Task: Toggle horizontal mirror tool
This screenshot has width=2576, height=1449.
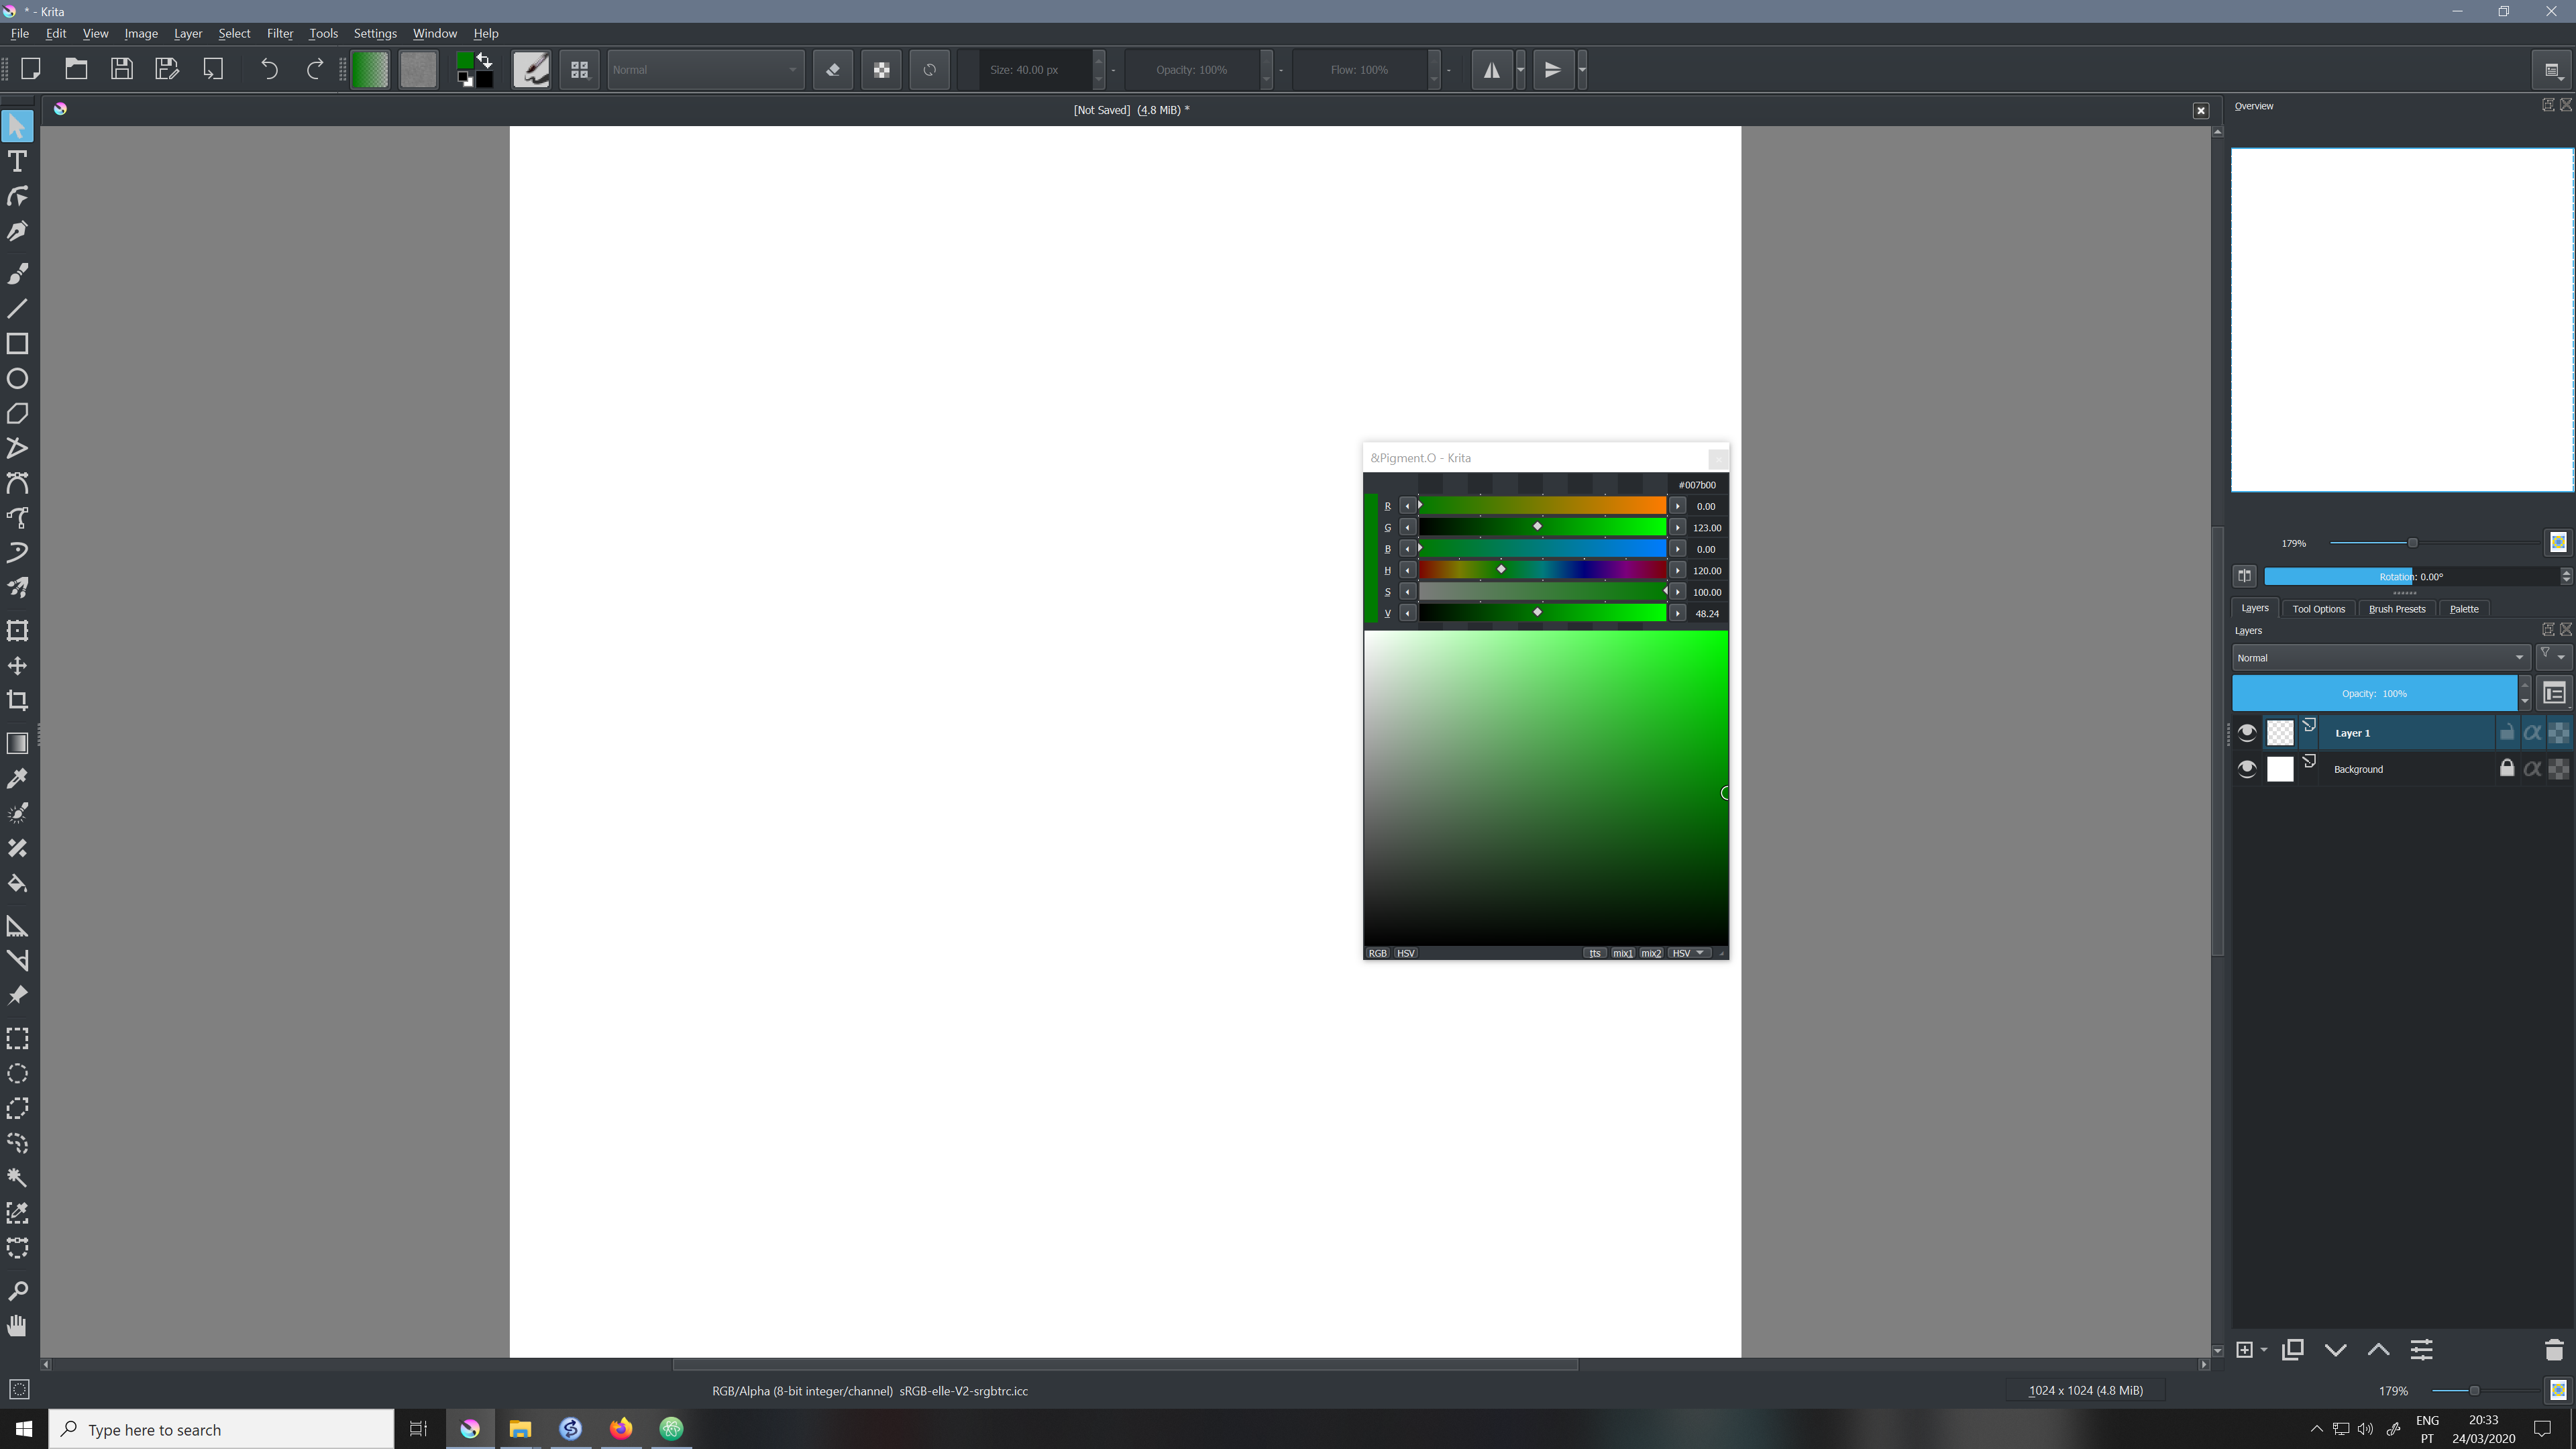Action: (x=1491, y=70)
